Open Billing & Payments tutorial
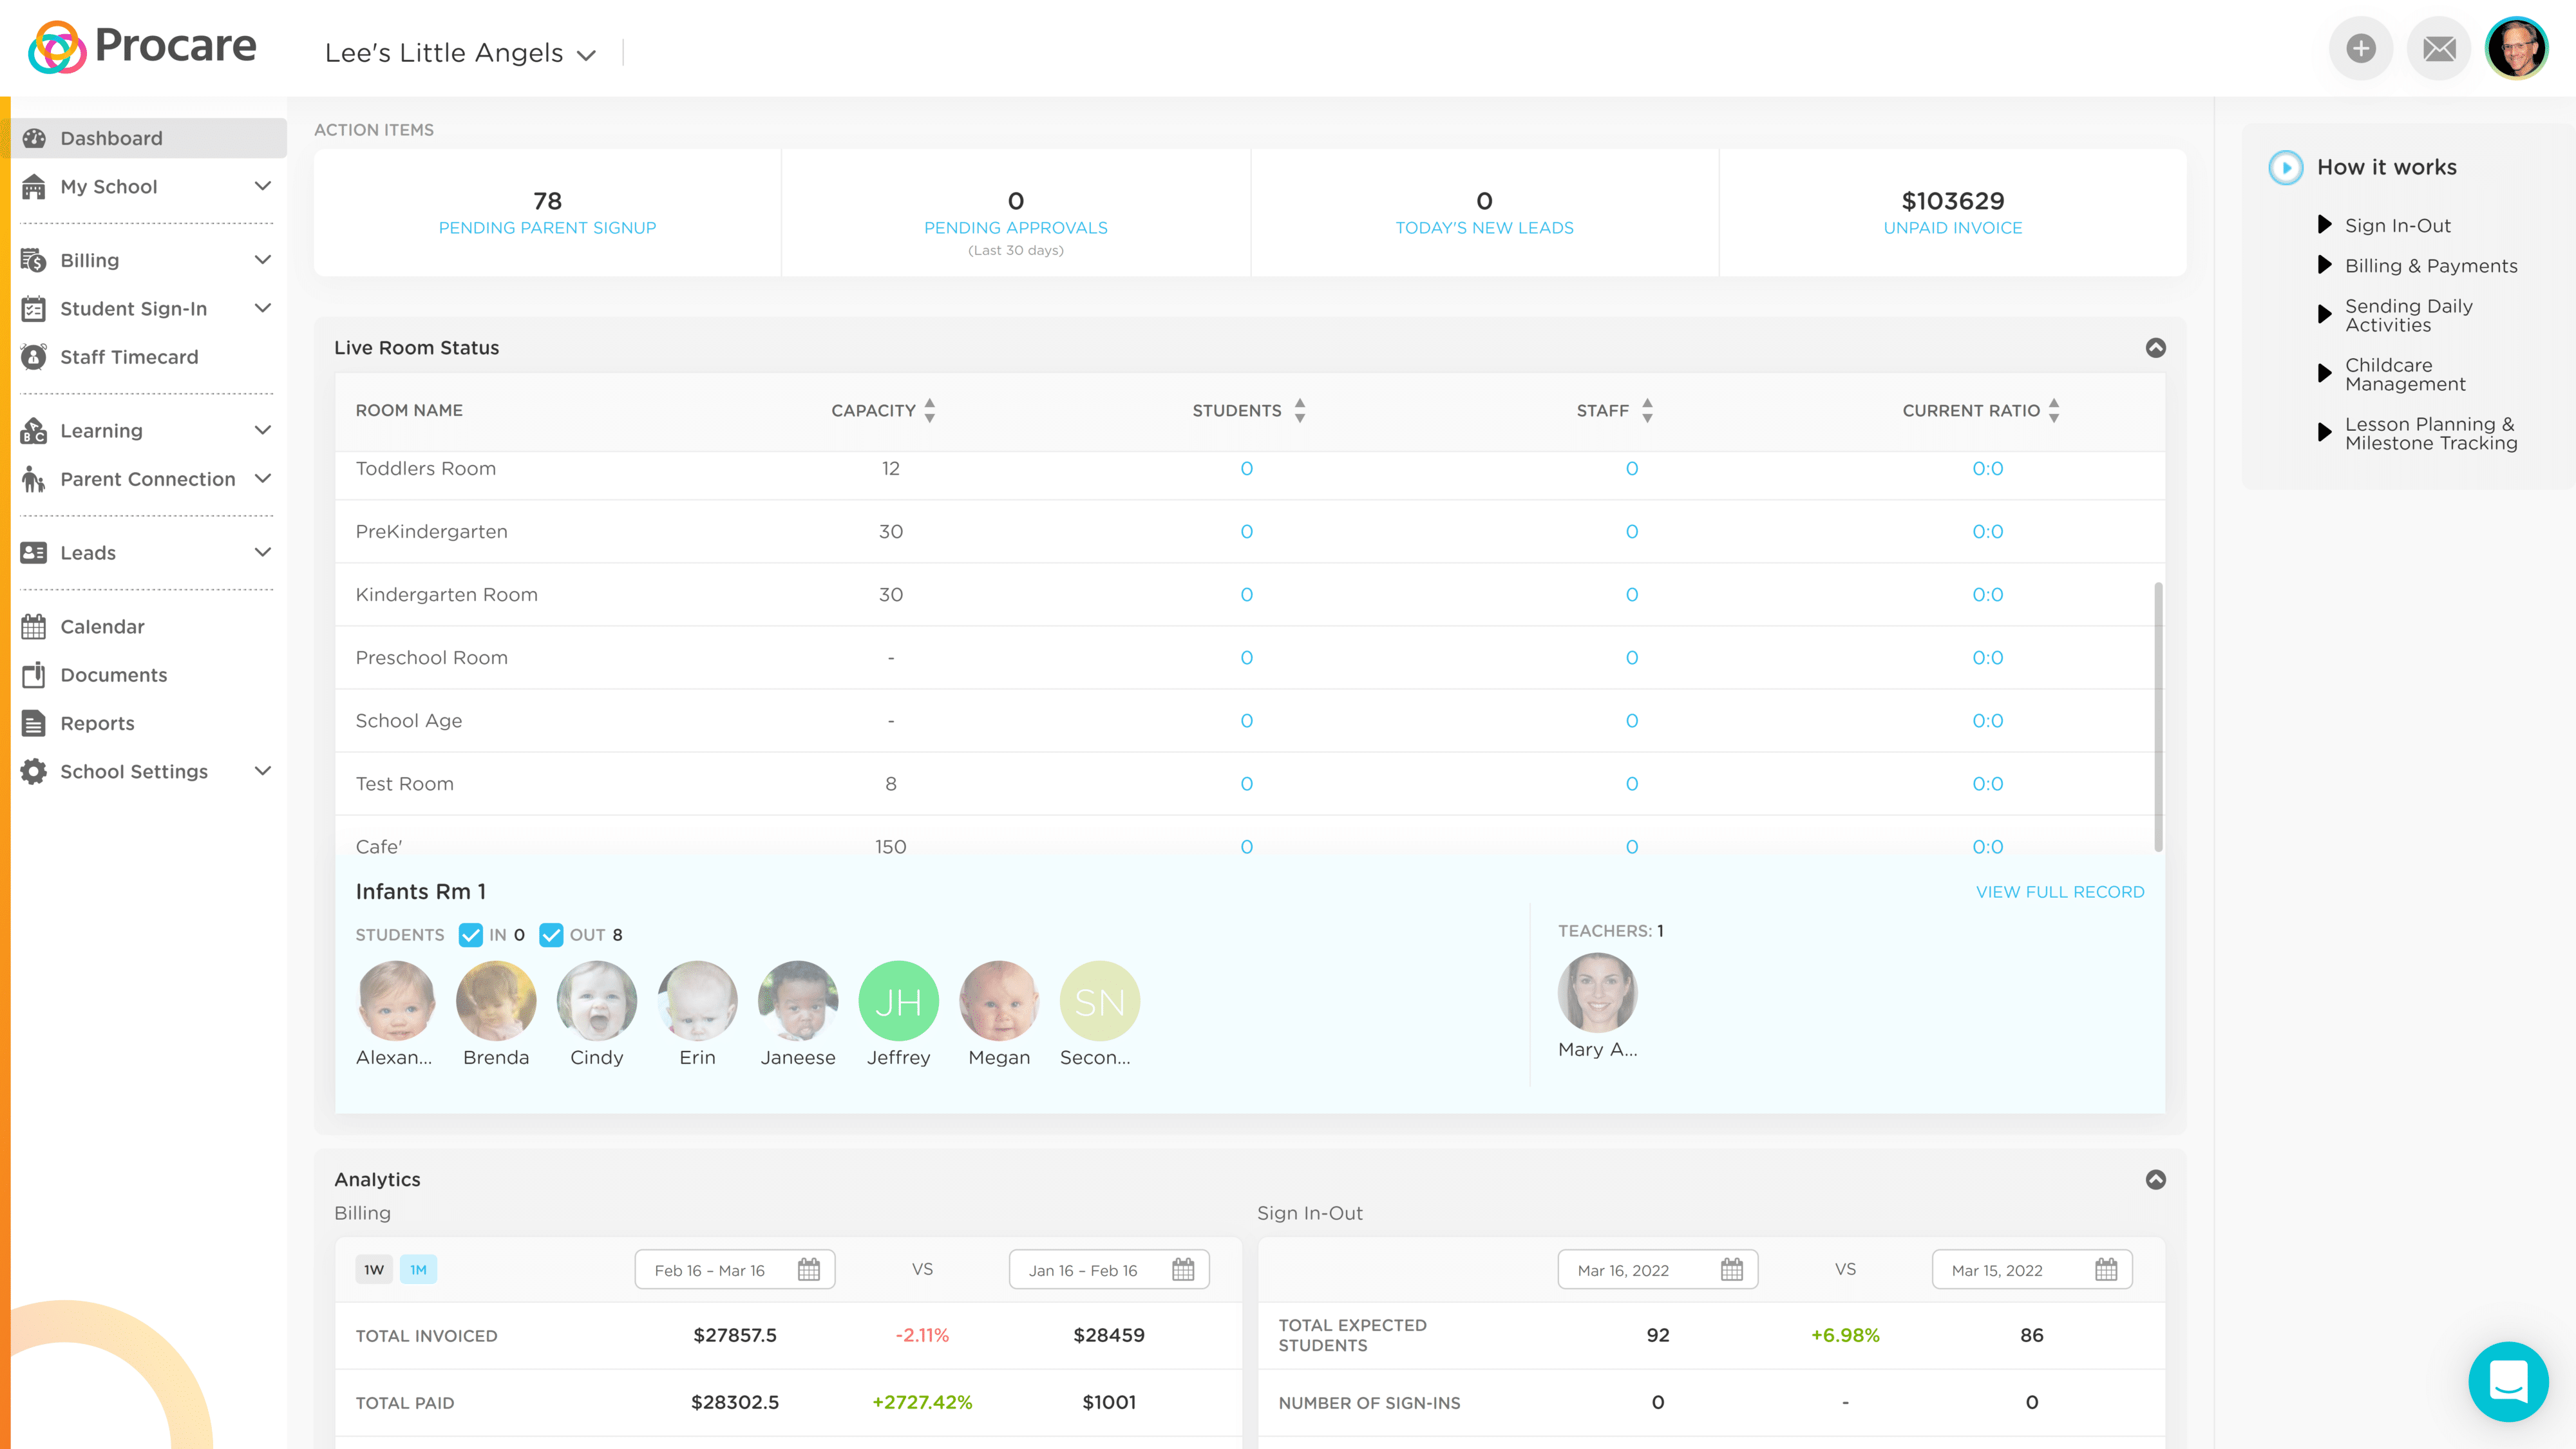The image size is (2576, 1449). (2431, 266)
